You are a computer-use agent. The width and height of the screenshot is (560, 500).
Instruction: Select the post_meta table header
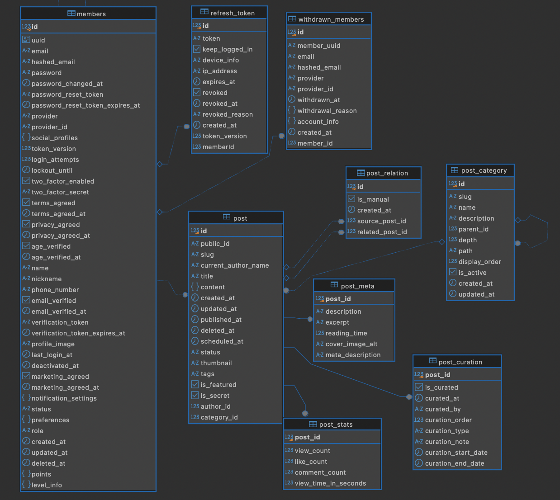pyautogui.click(x=354, y=286)
